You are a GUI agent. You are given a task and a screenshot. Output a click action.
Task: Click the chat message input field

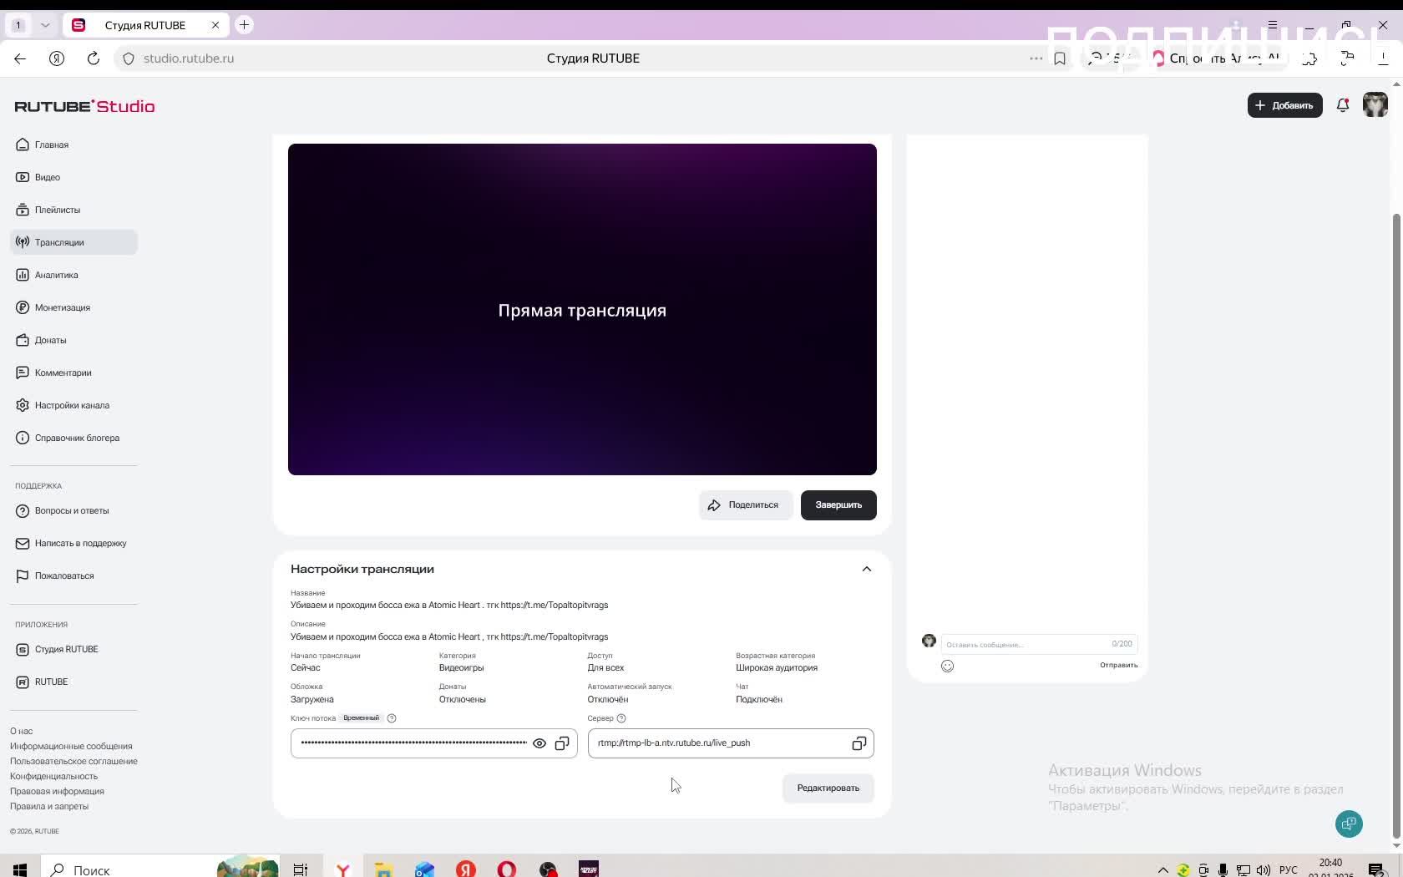coord(1038,644)
